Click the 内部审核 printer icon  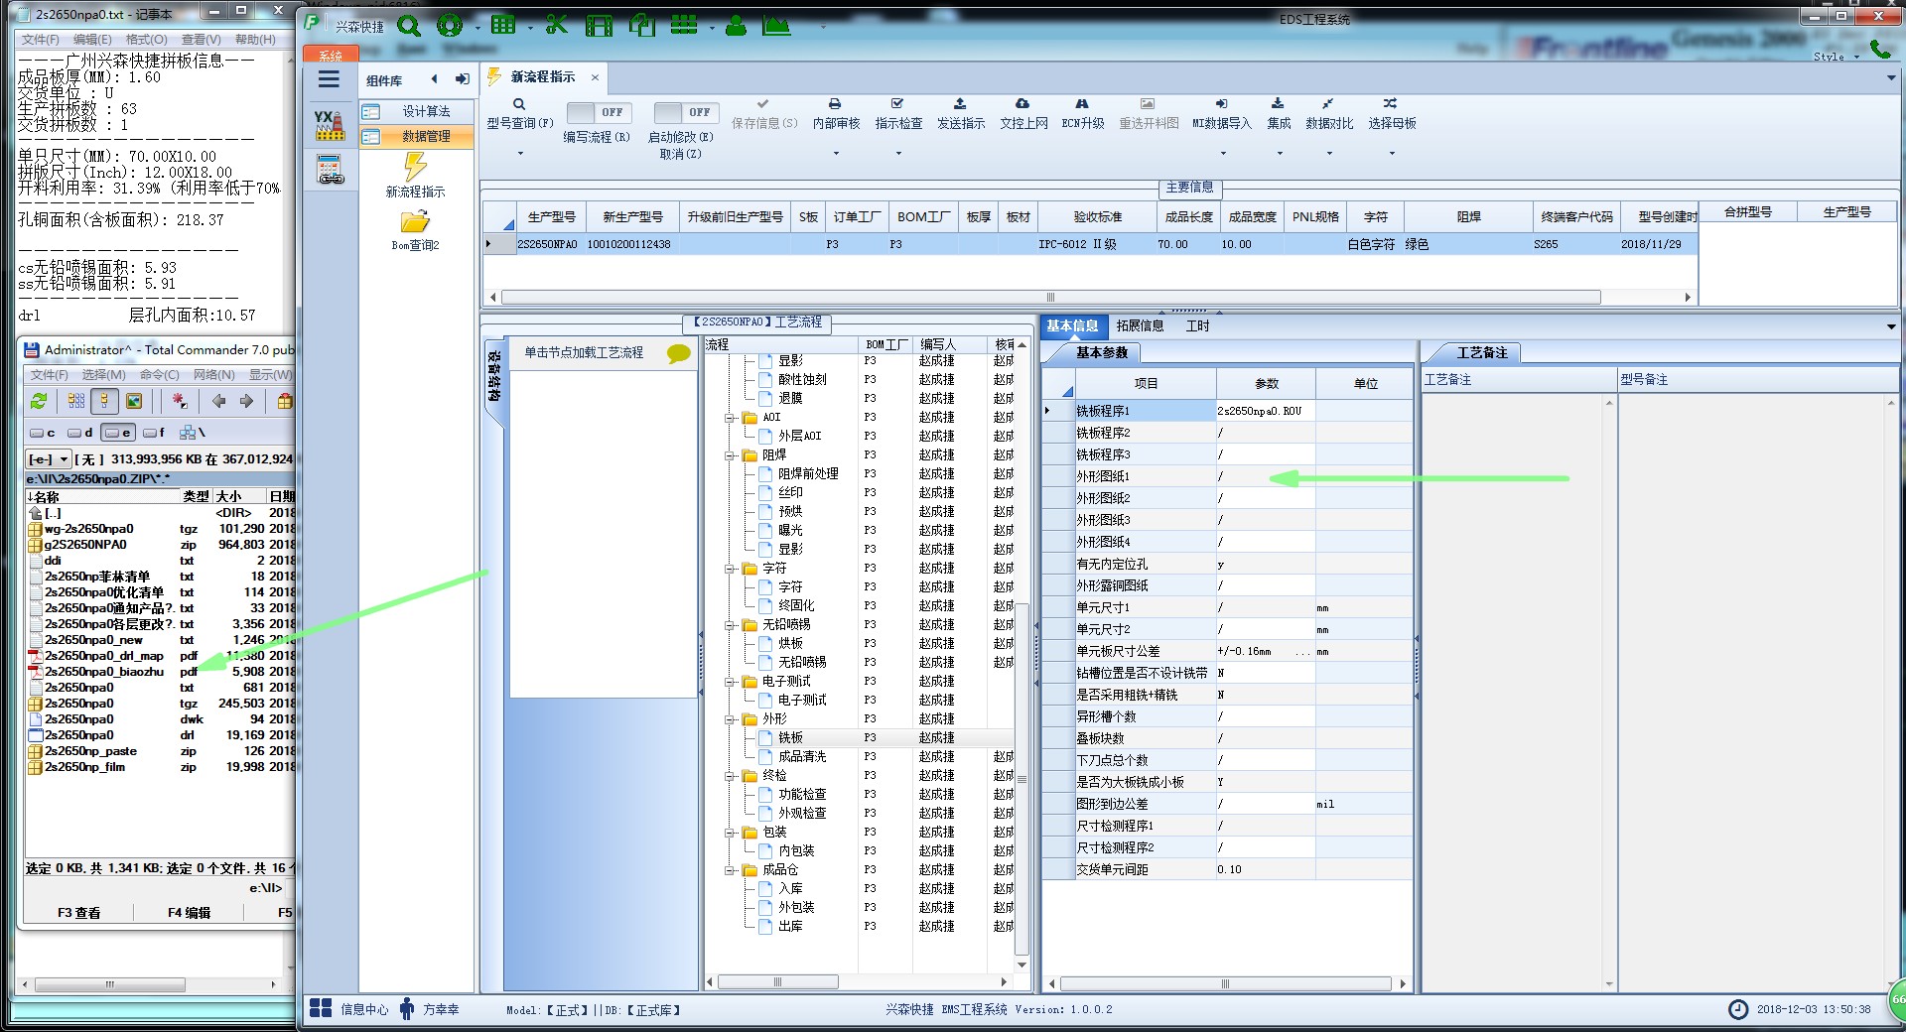[835, 103]
